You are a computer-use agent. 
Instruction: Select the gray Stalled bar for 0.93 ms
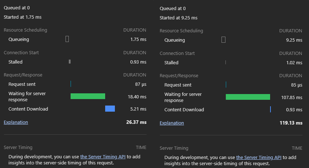(x=70, y=62)
